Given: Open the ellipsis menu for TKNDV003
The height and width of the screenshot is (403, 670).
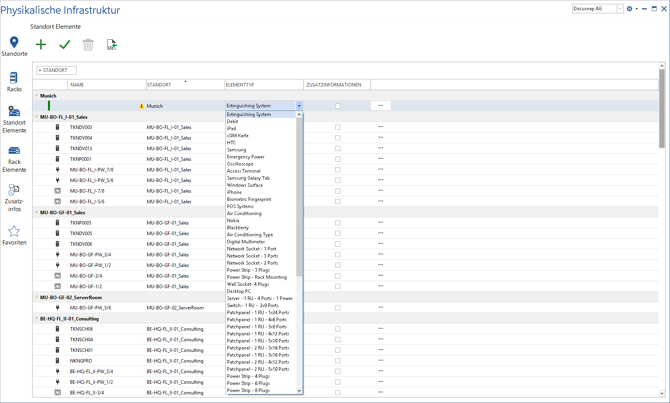Looking at the screenshot, I should 380,127.
